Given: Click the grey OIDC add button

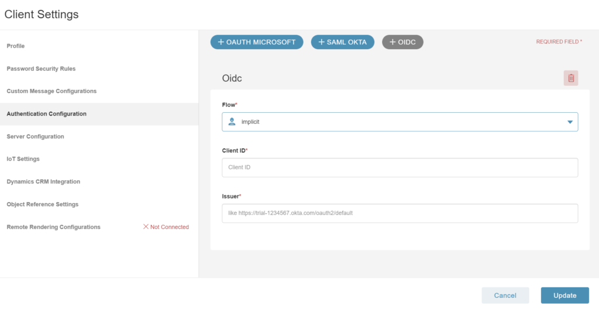Looking at the screenshot, I should tap(402, 42).
